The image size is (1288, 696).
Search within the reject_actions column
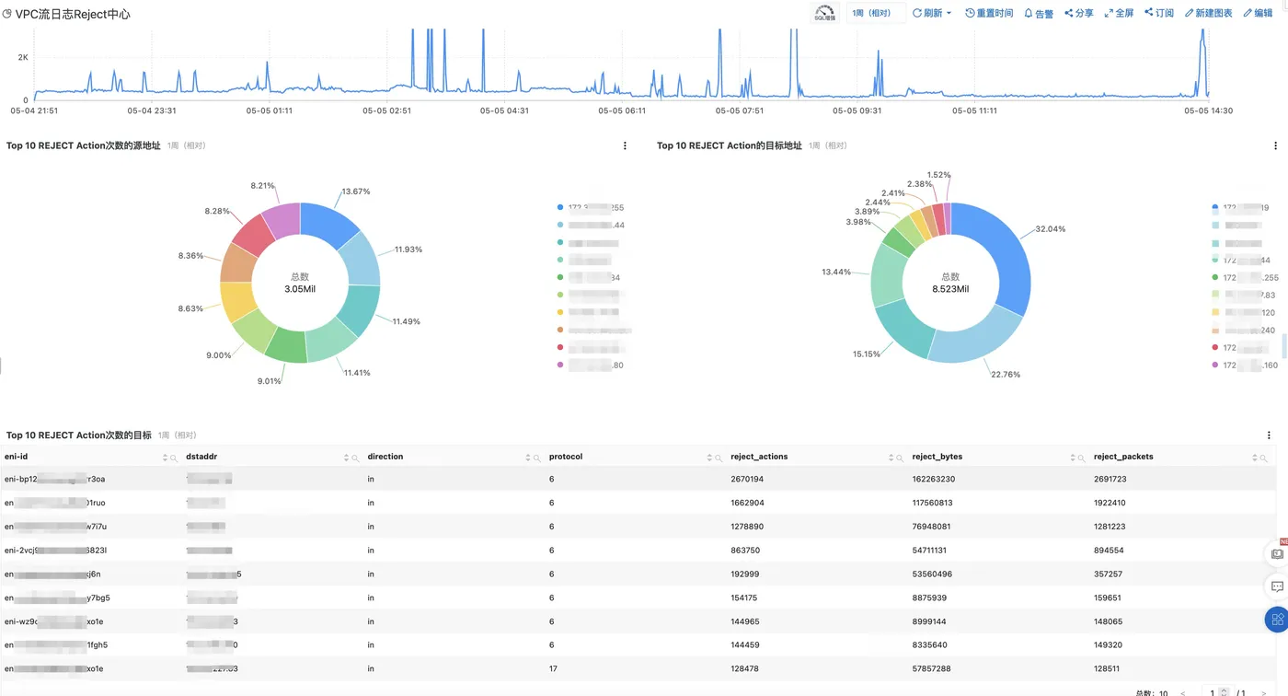900,458
